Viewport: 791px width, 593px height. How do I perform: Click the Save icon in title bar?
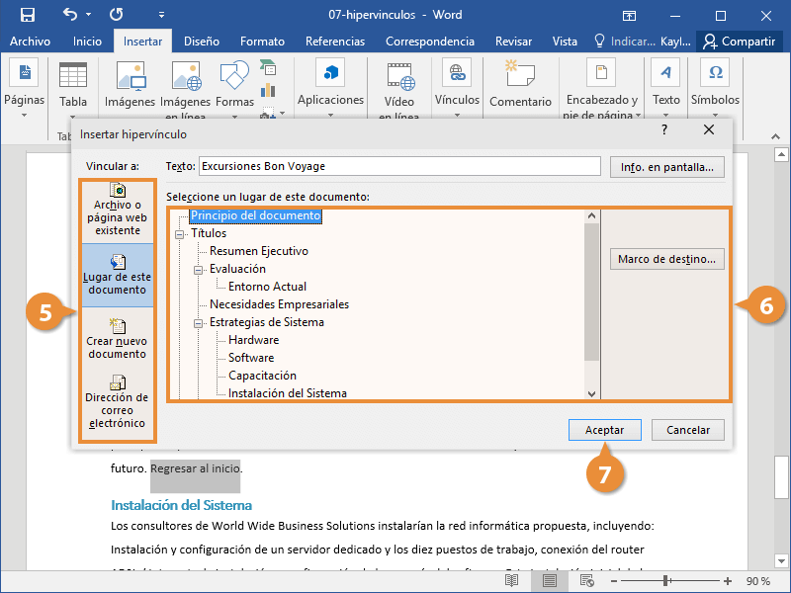click(28, 15)
